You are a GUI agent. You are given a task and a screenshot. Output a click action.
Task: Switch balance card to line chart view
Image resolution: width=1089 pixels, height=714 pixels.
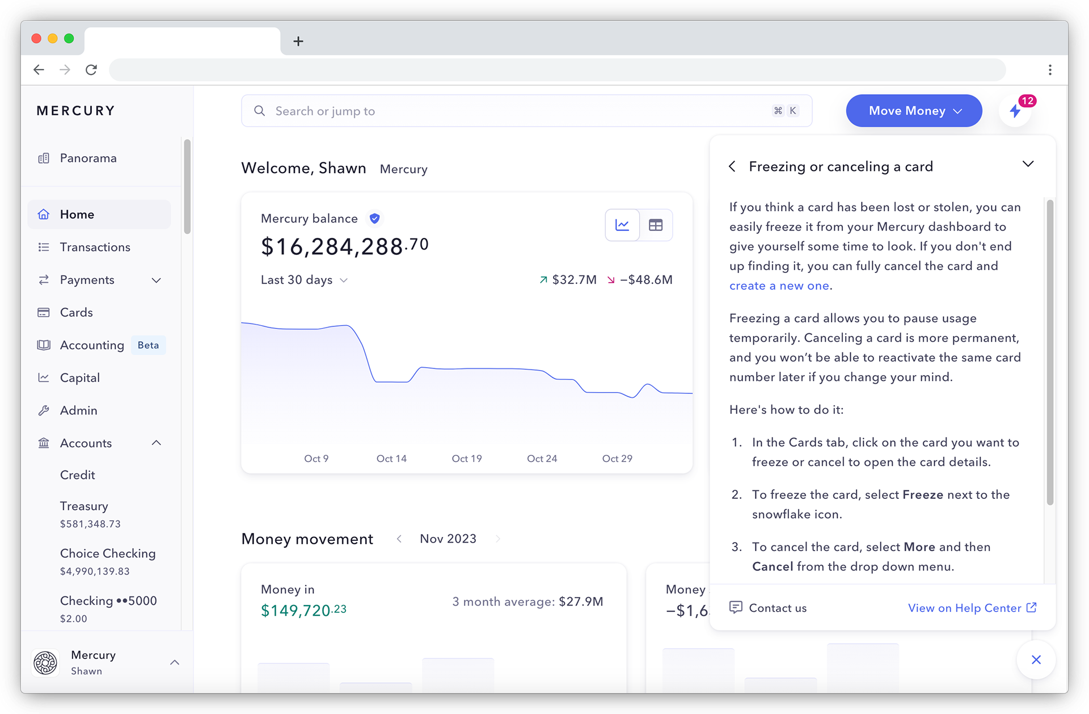pos(622,225)
